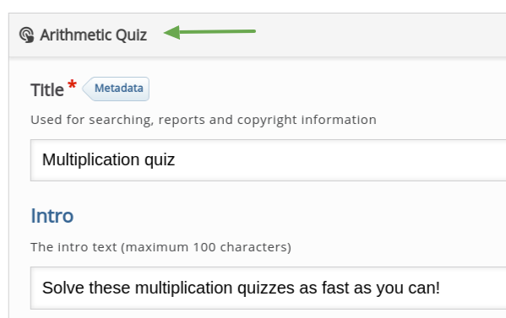Click the green arrow's tail end
506x318 pixels.
[254, 31]
